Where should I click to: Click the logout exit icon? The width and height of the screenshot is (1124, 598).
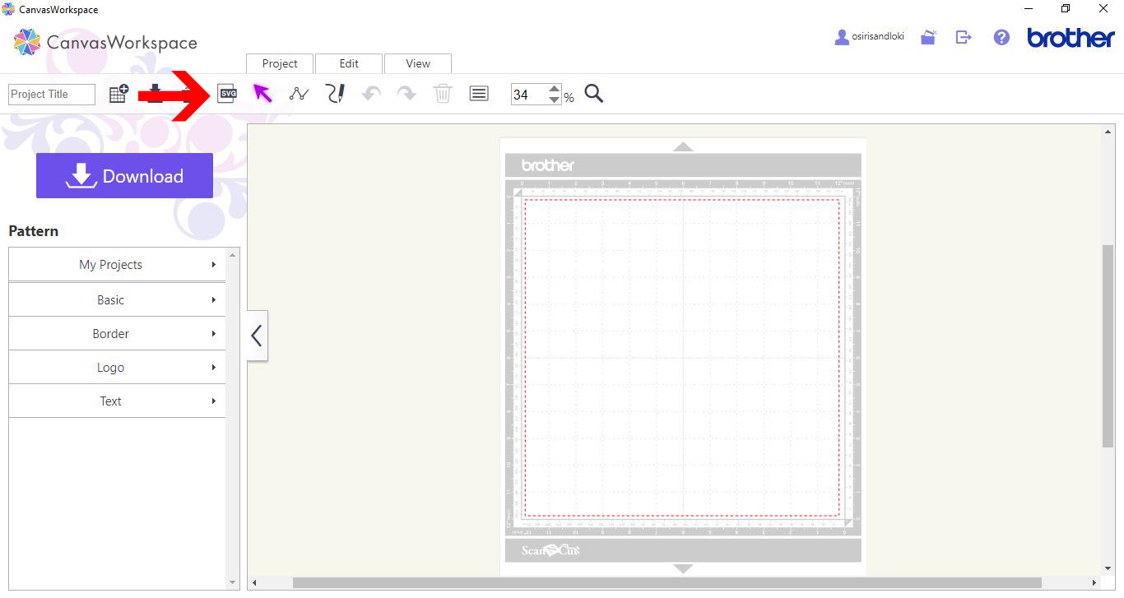coord(964,37)
